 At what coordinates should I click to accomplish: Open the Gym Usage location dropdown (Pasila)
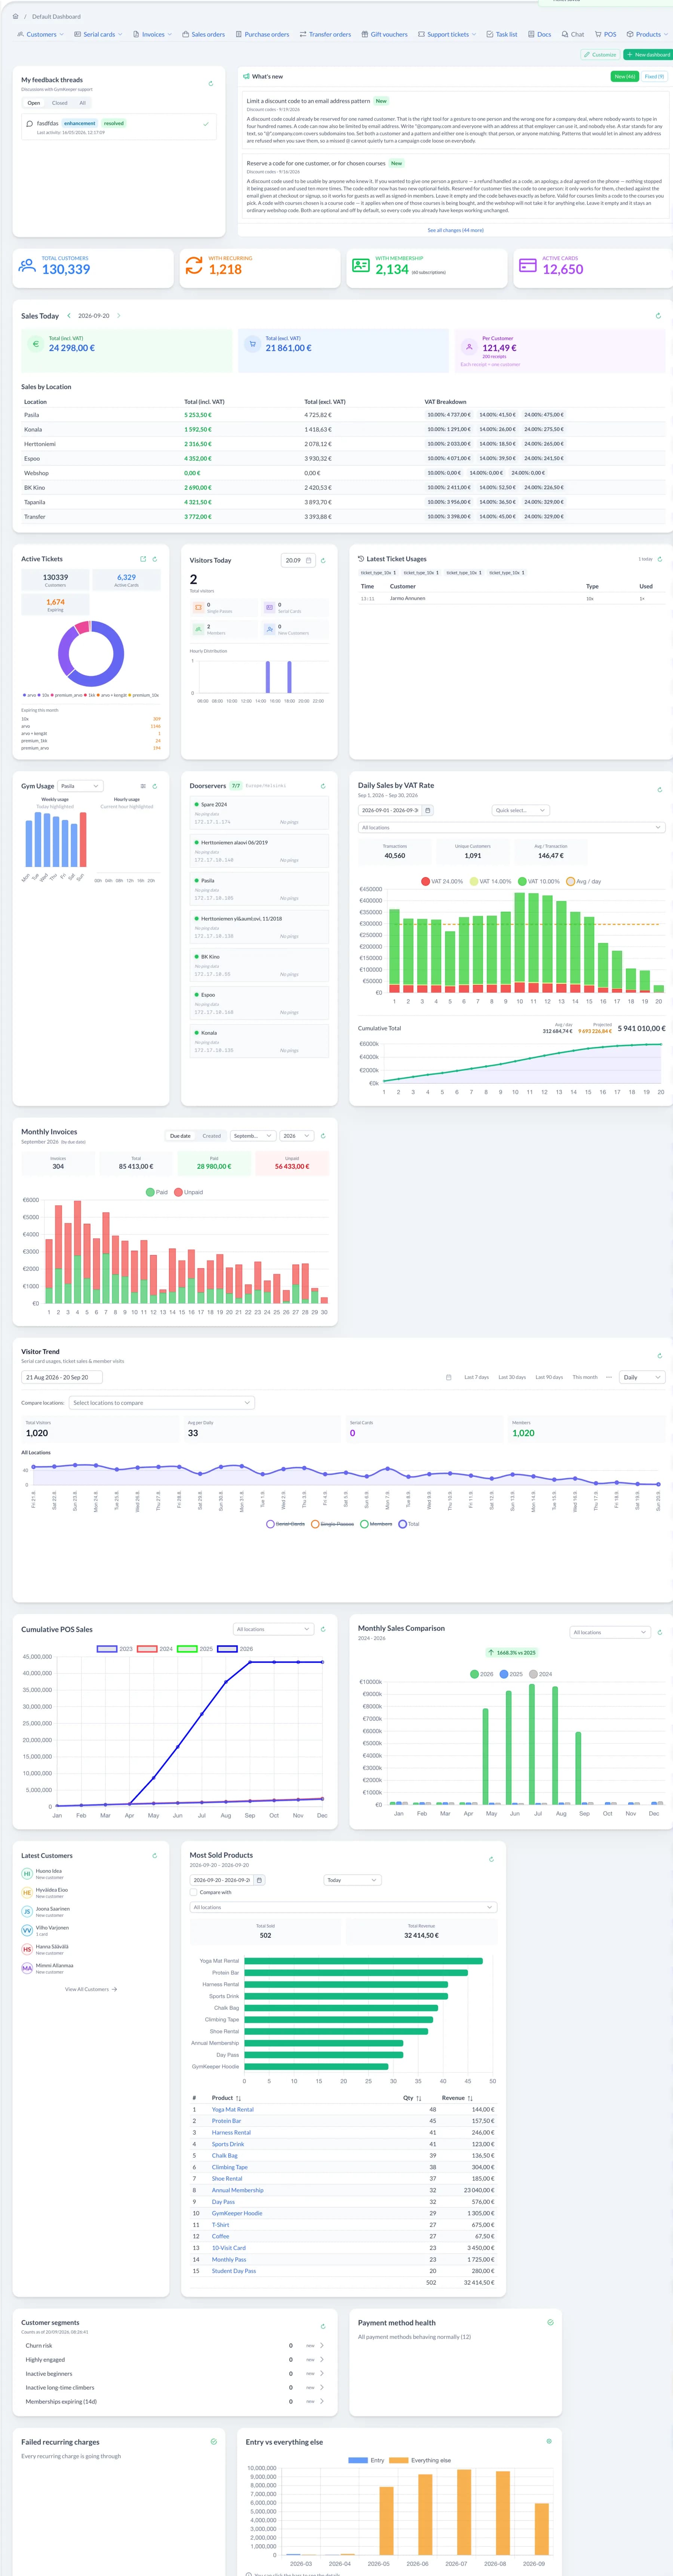(x=80, y=786)
